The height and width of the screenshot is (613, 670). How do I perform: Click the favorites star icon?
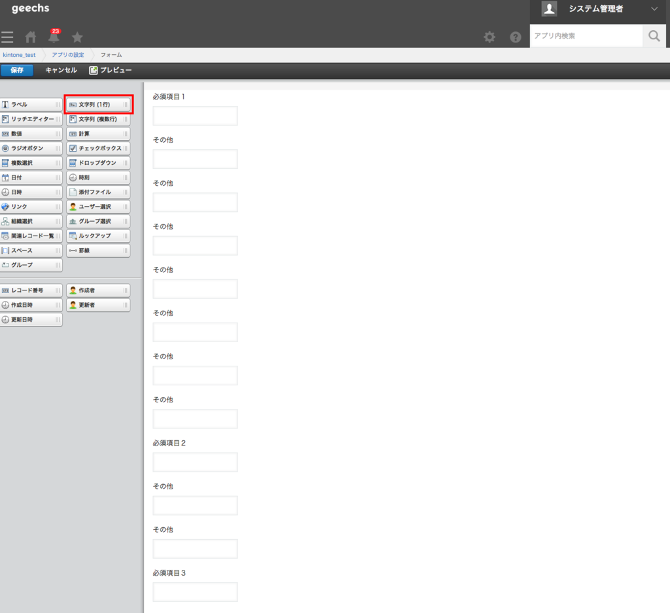77,37
